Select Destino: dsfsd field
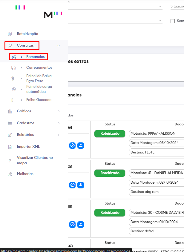The height and width of the screenshot is (252, 184). tap(157, 231)
